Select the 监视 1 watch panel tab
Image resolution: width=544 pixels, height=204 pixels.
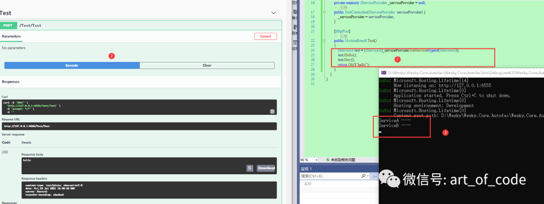pos(307,169)
